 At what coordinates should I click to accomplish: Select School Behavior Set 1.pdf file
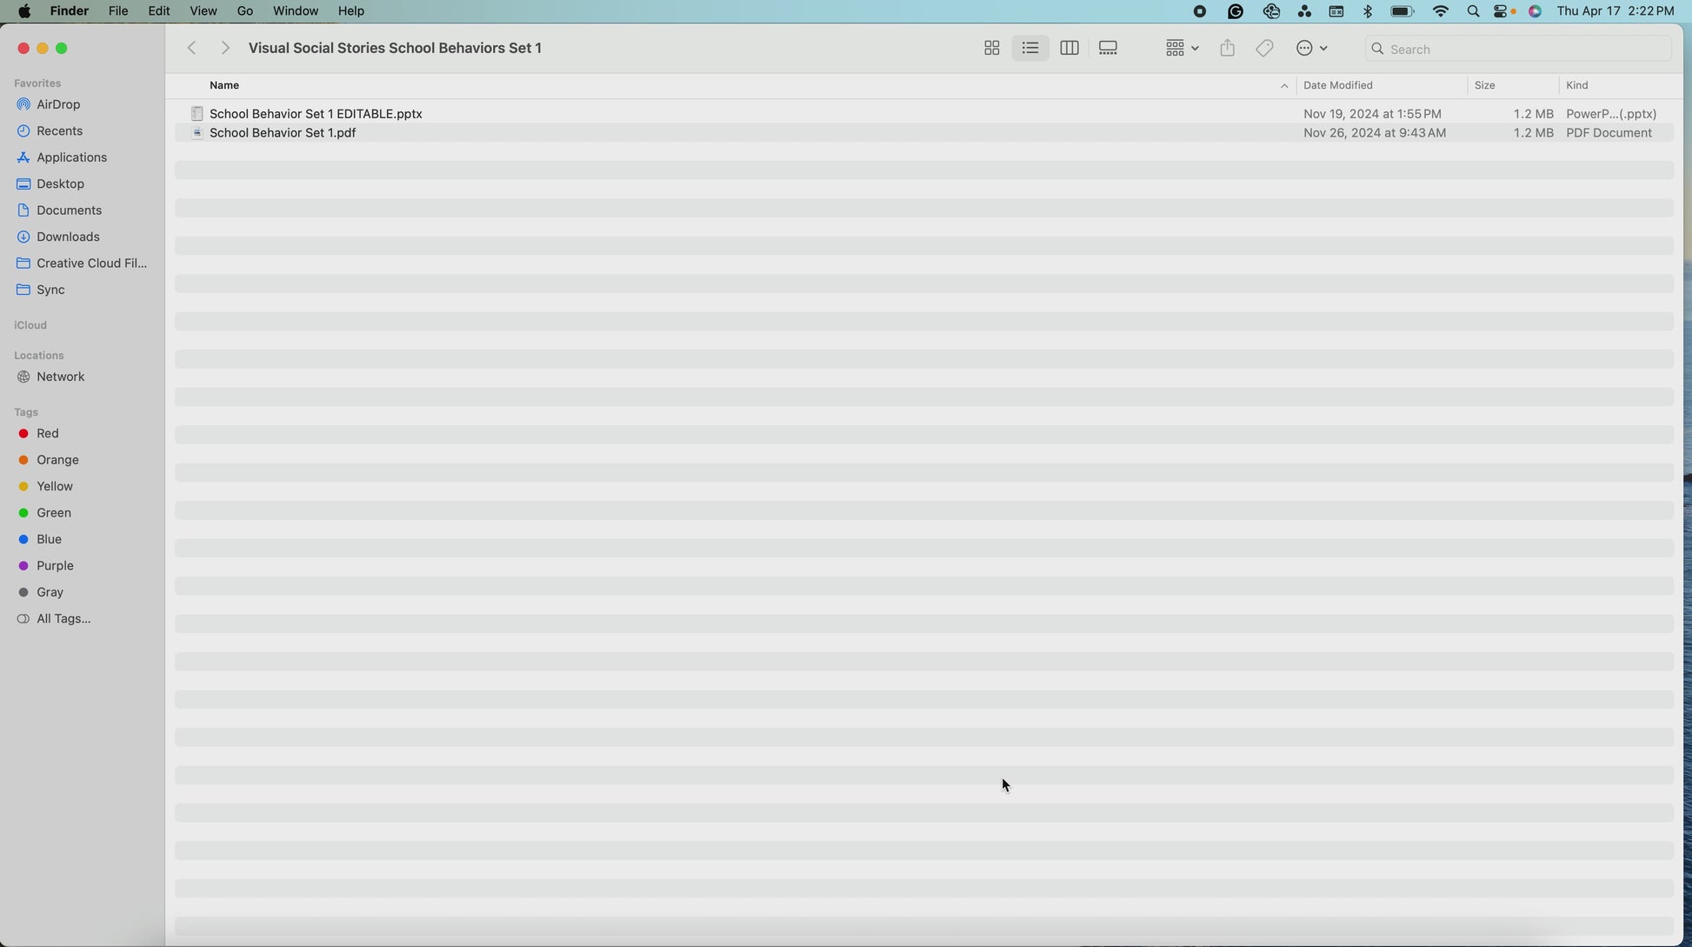pos(283,133)
